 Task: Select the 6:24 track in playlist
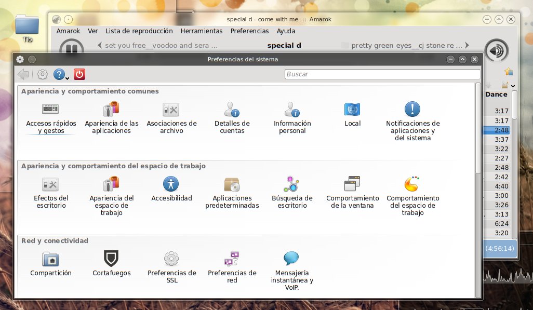click(x=497, y=224)
